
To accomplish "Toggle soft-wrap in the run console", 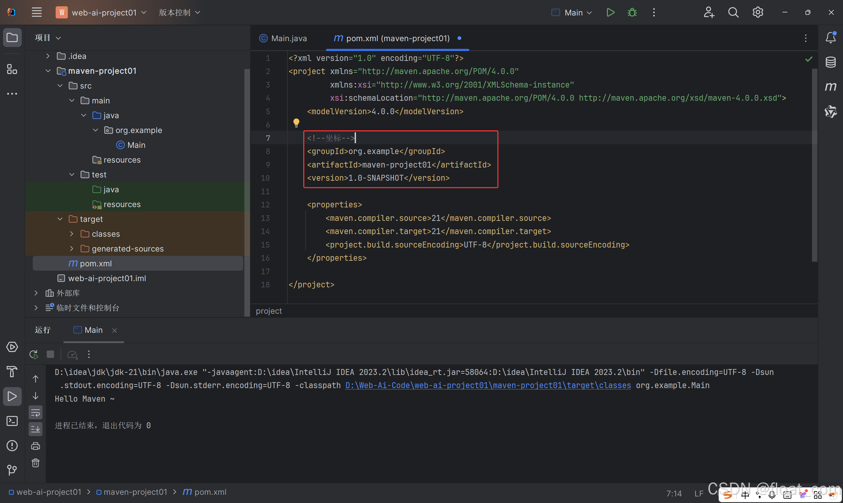I will tap(36, 413).
